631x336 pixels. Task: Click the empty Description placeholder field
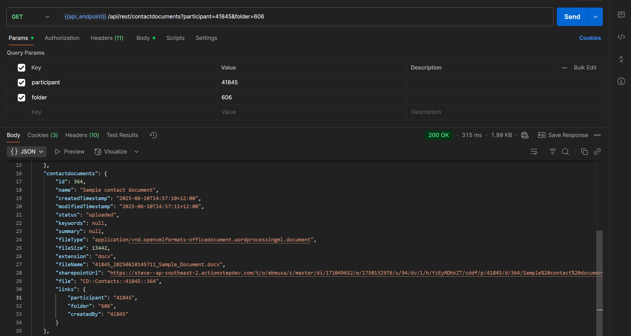coord(504,112)
